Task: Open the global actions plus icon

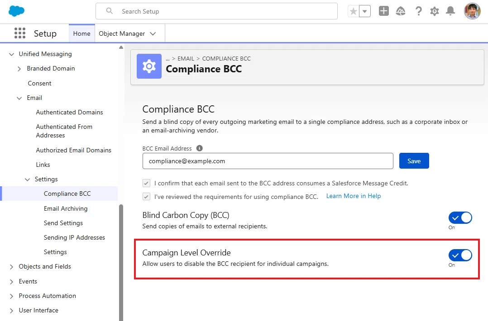Action: click(384, 11)
